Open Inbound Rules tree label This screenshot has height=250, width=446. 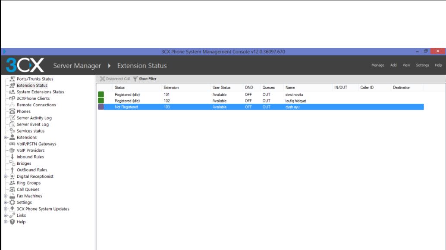coord(30,157)
